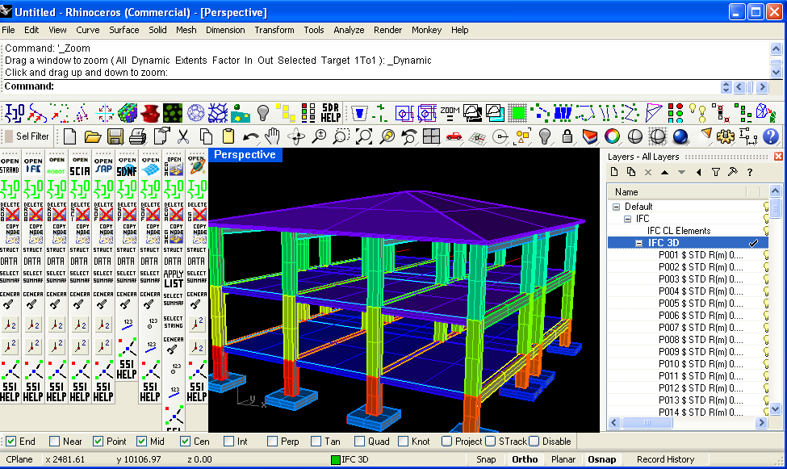
Task: Select the P005 $ STD R(m) layer
Action: (701, 304)
